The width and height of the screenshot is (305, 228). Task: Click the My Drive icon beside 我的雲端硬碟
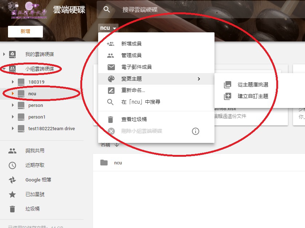[x=12, y=55]
